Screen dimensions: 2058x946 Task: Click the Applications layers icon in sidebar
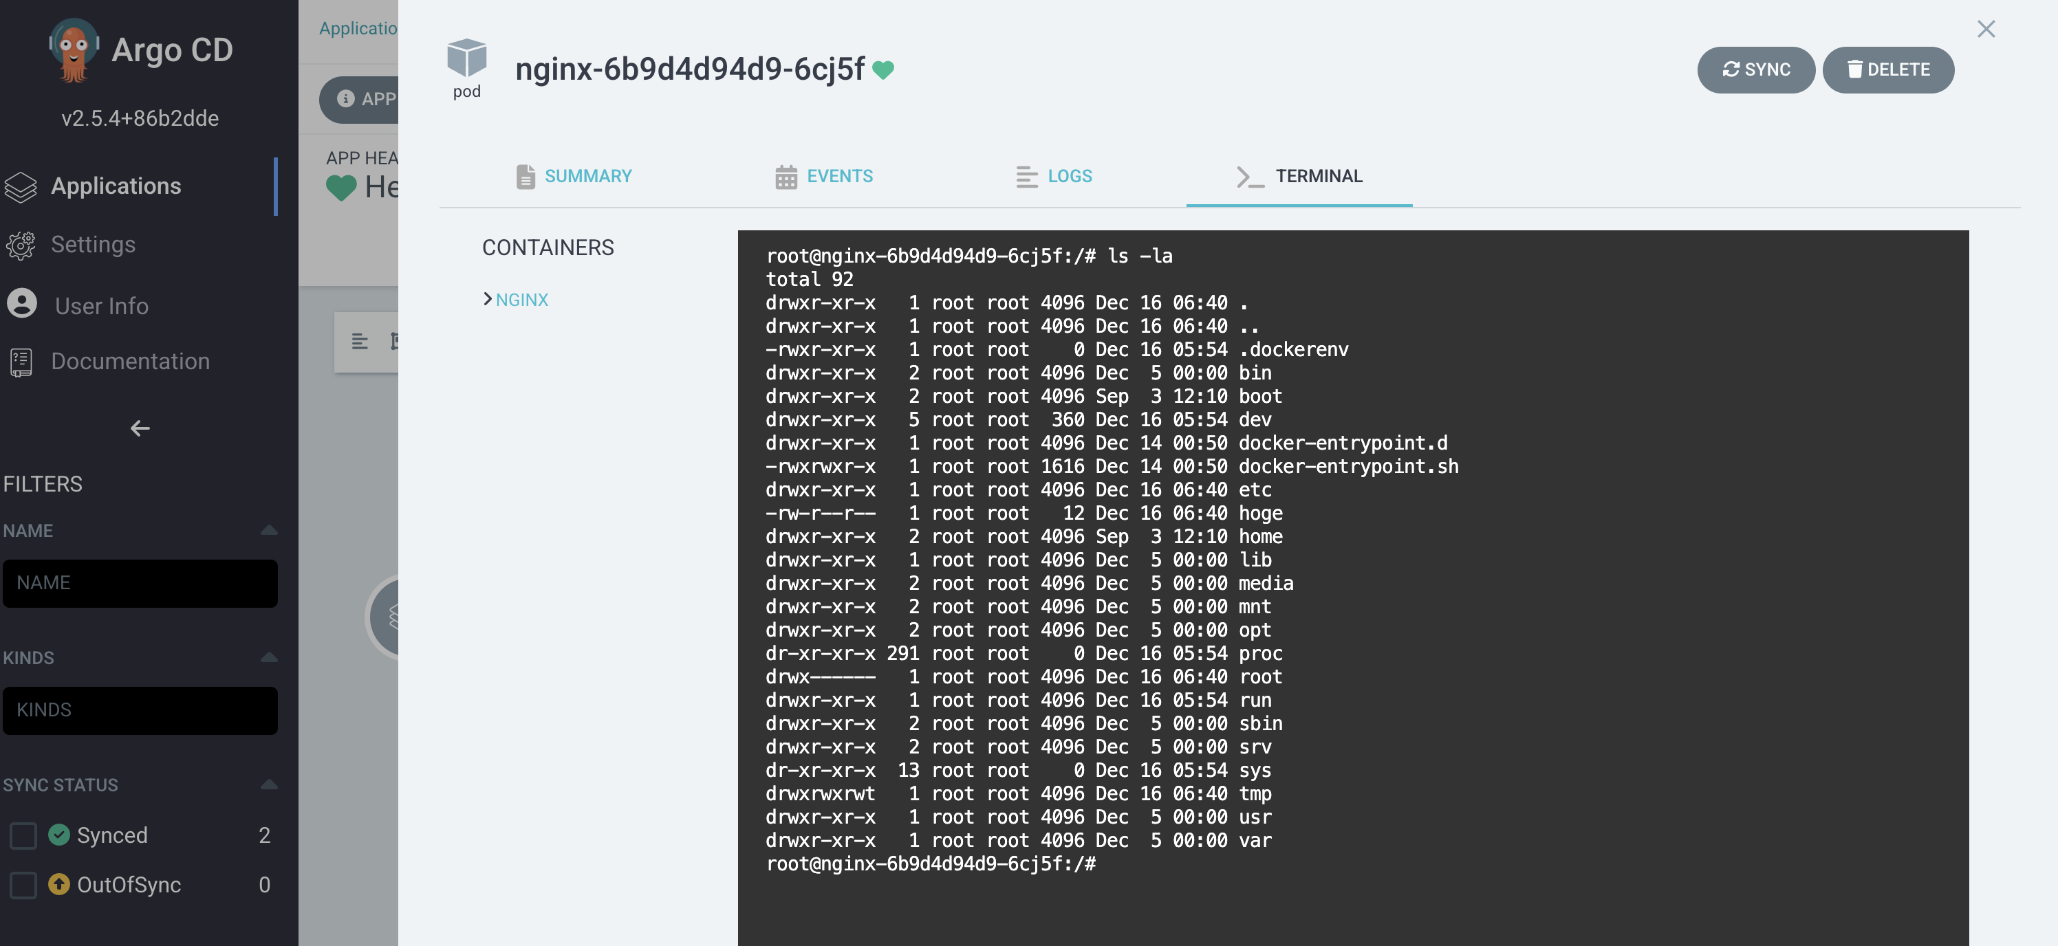[x=21, y=187]
